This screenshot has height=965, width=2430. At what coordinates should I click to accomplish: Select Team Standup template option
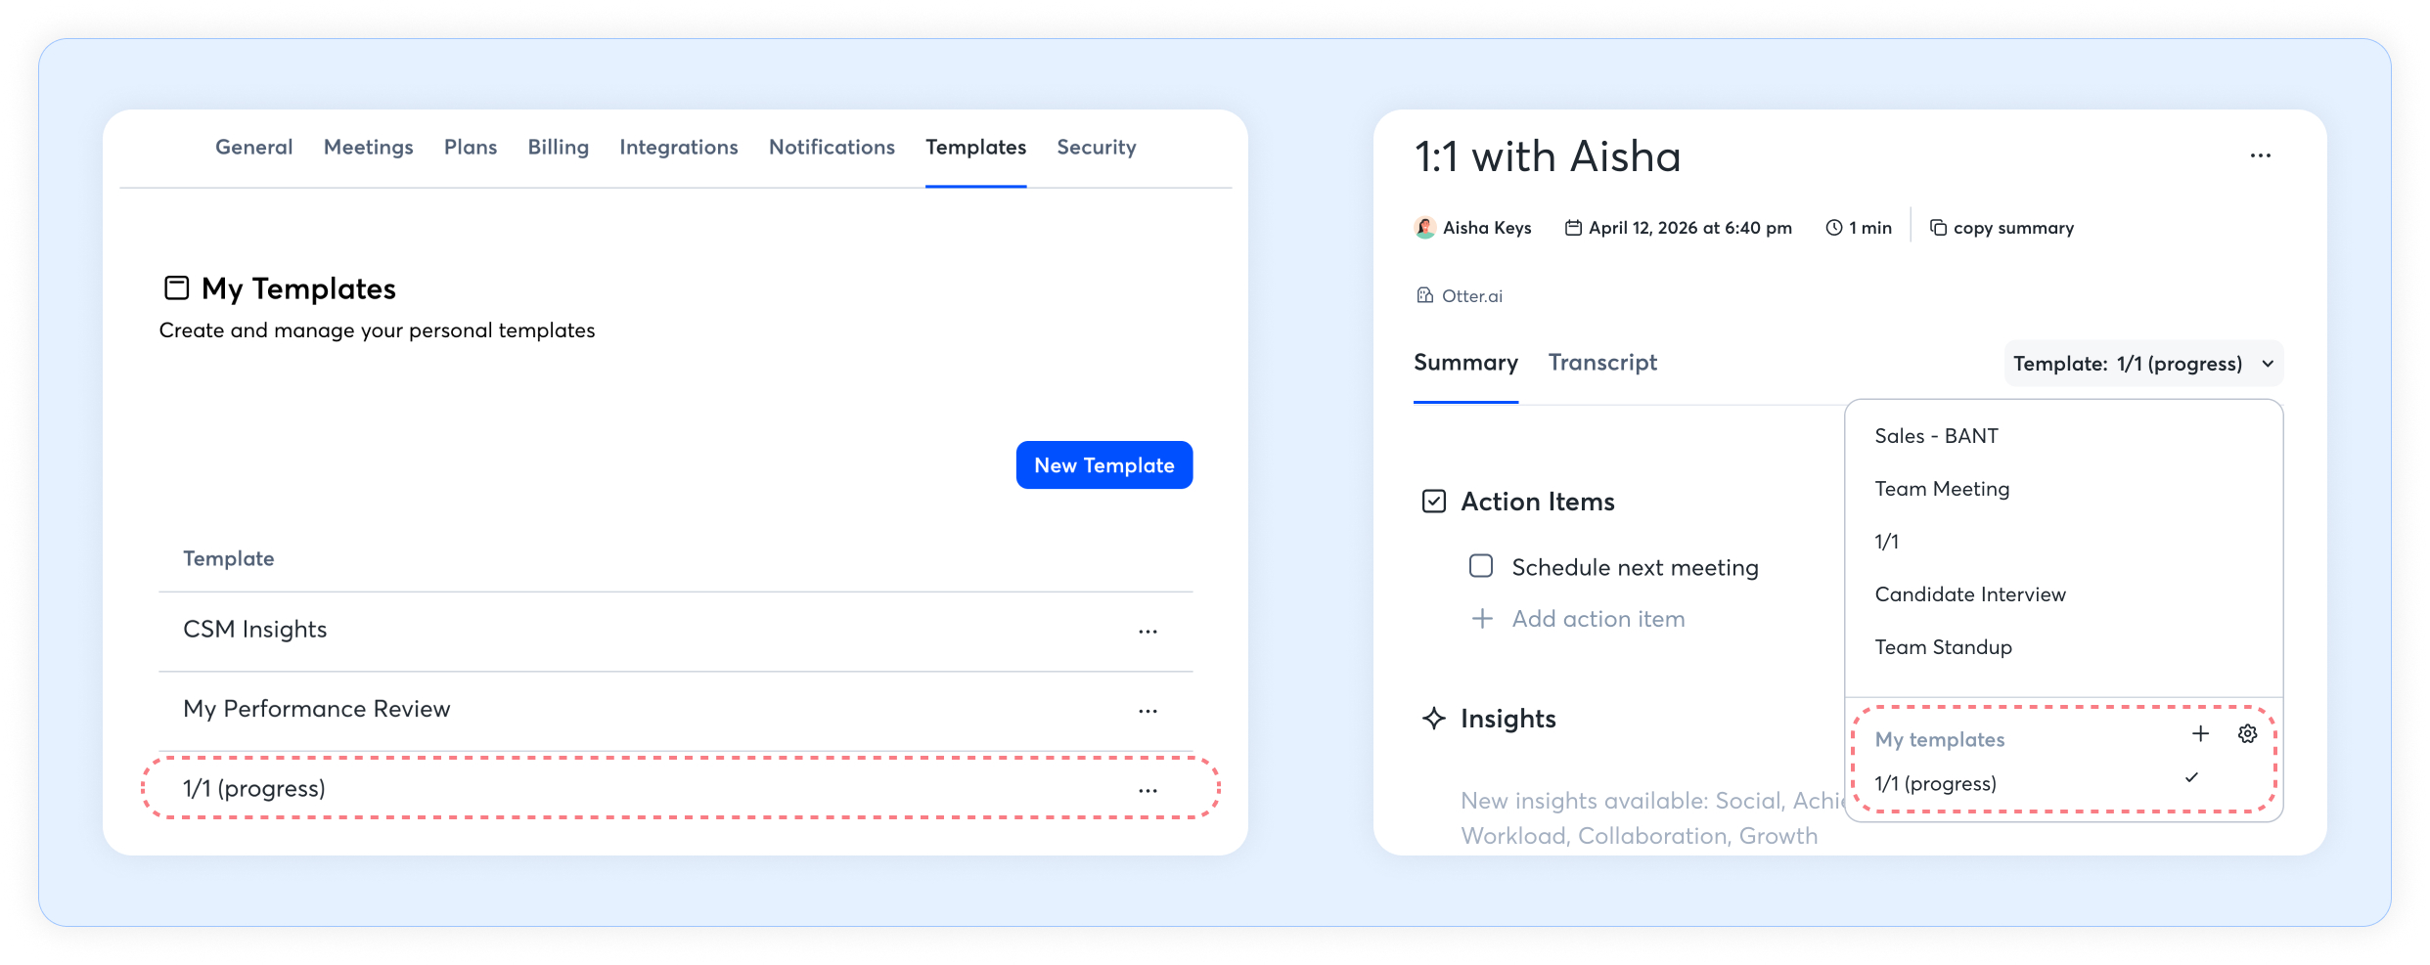coord(1943,647)
